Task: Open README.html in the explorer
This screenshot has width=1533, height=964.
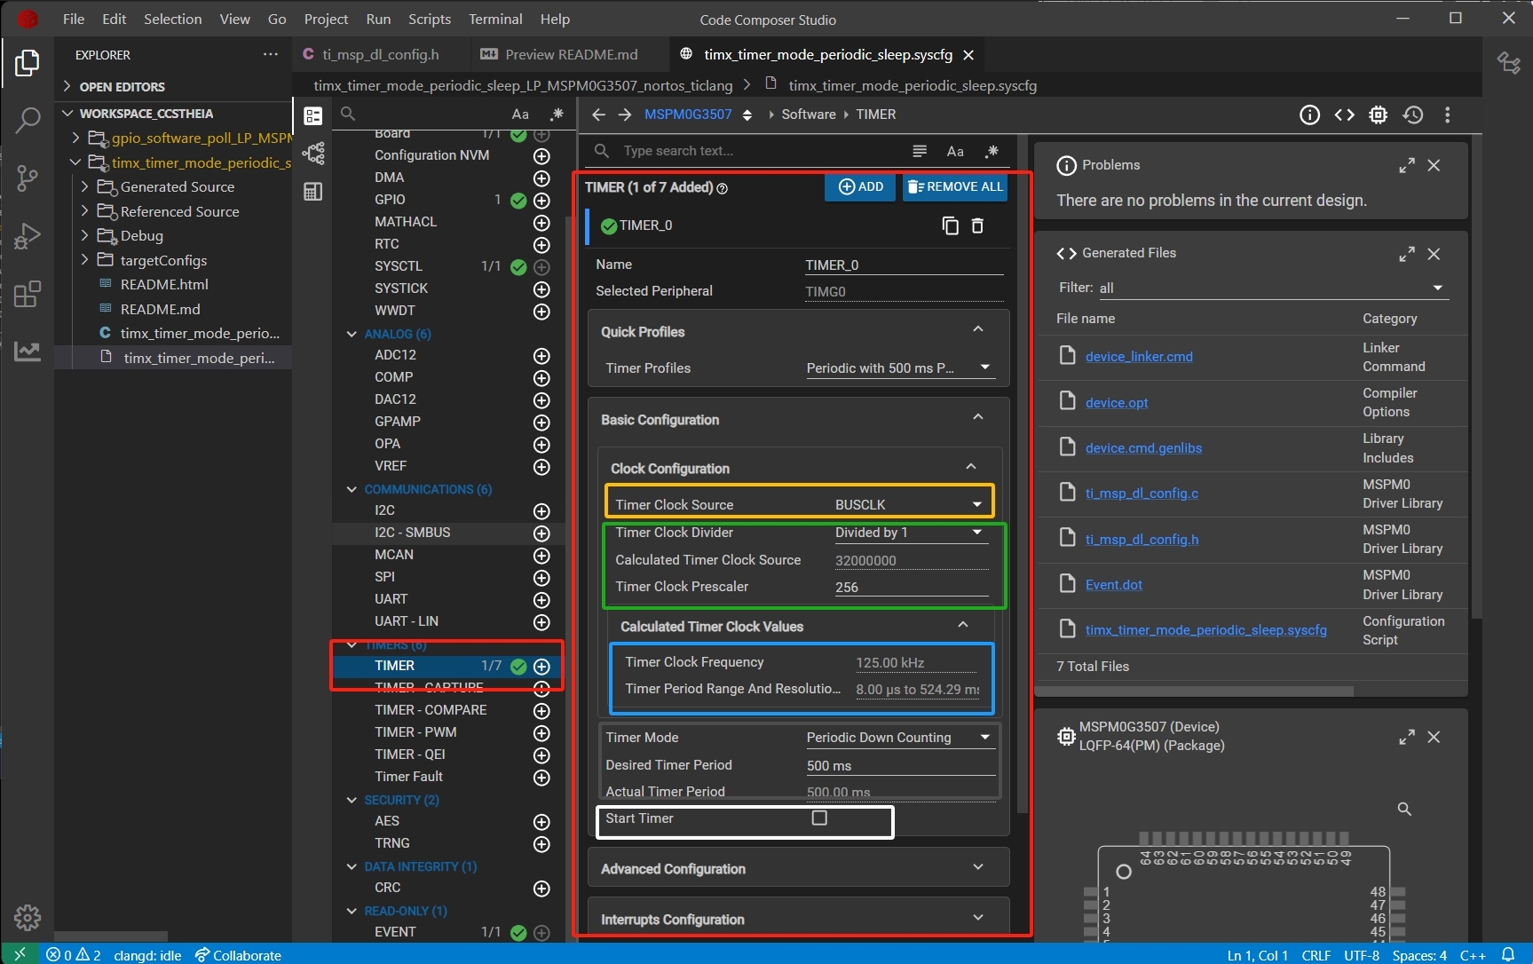Action: point(164,285)
